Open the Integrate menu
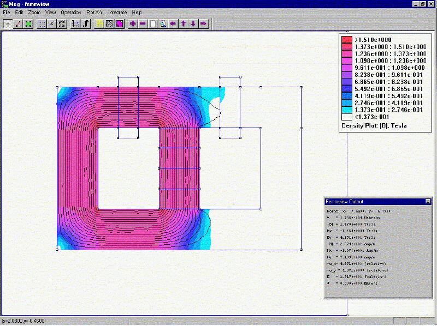This screenshot has width=437, height=326. pos(116,12)
